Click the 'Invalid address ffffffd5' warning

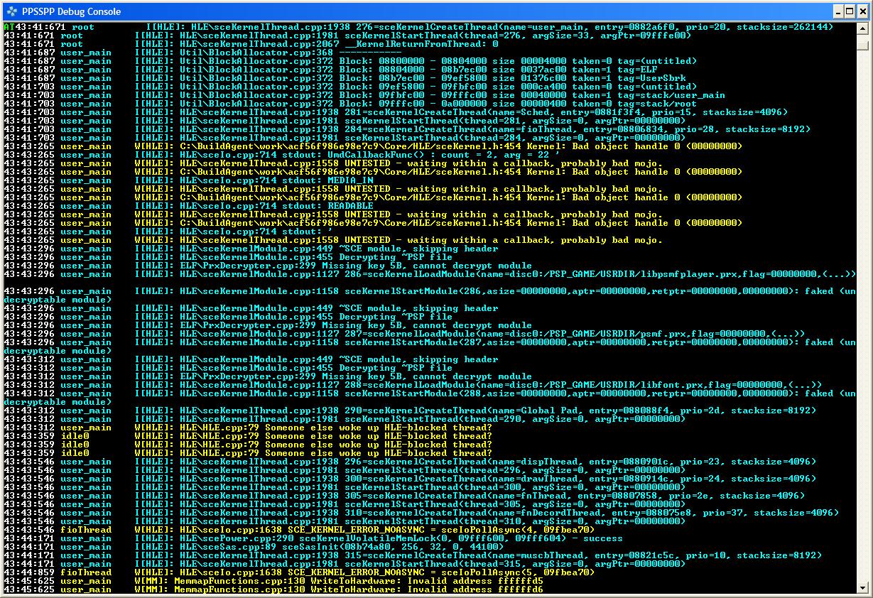click(341, 581)
